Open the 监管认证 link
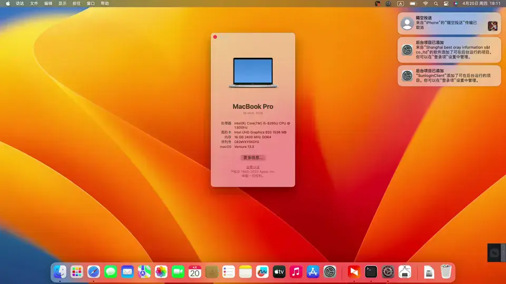 (x=252, y=167)
